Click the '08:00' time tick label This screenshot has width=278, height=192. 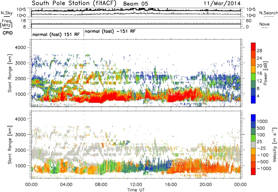click(x=101, y=185)
